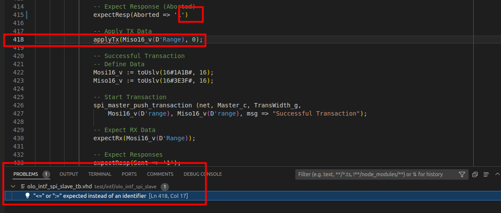
Task: Click the "Successful Transaction" string literal
Action: 317,114
